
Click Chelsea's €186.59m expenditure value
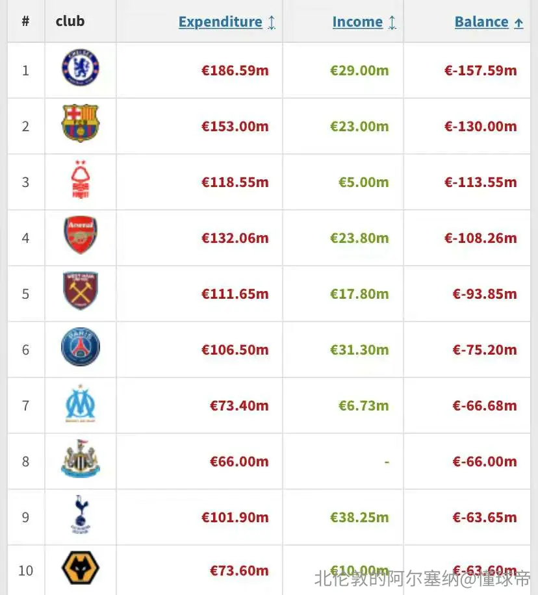click(235, 70)
